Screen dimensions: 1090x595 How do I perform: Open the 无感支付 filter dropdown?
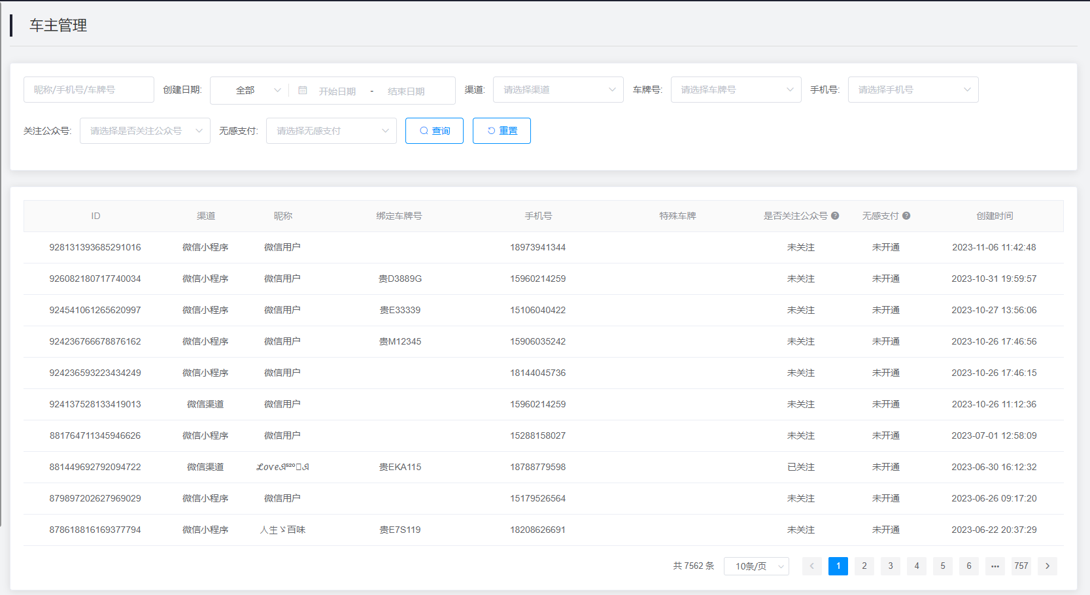(331, 131)
